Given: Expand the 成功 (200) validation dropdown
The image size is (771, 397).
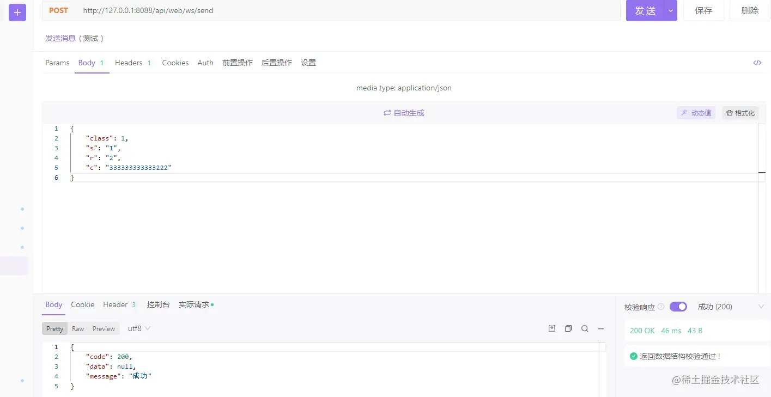Looking at the screenshot, I should (x=761, y=306).
